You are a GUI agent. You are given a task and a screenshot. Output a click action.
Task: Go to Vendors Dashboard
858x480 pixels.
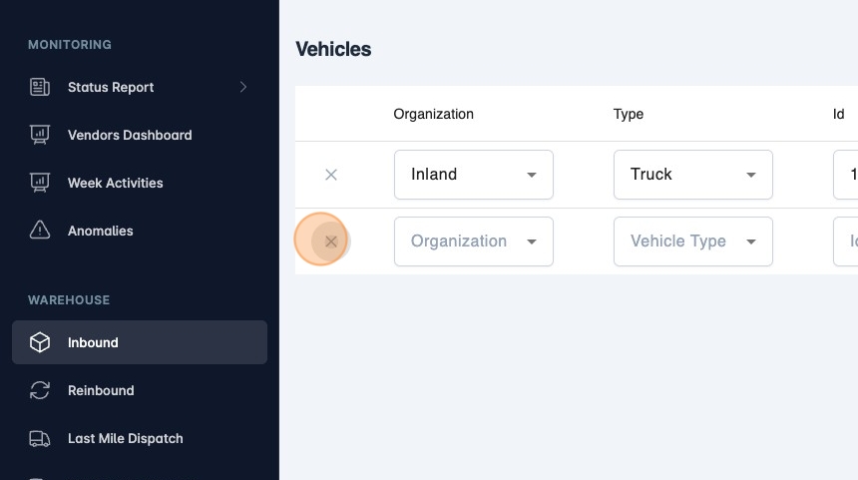tap(130, 135)
